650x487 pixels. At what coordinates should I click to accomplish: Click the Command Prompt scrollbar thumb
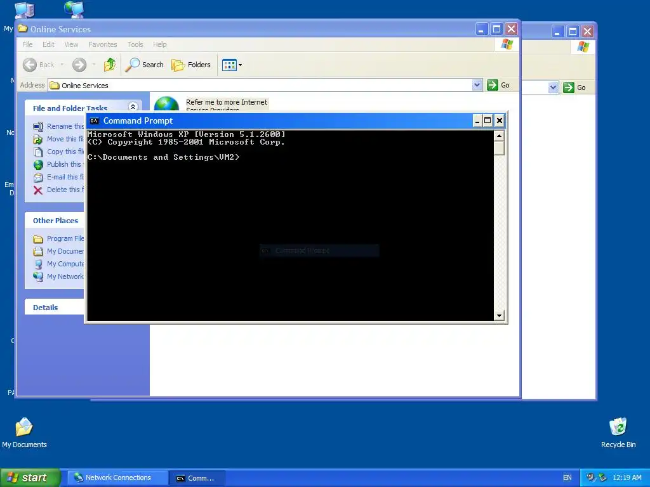pyautogui.click(x=499, y=148)
